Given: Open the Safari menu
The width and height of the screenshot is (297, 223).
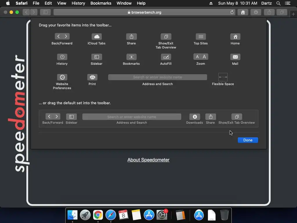Looking at the screenshot, I should tap(21, 3).
